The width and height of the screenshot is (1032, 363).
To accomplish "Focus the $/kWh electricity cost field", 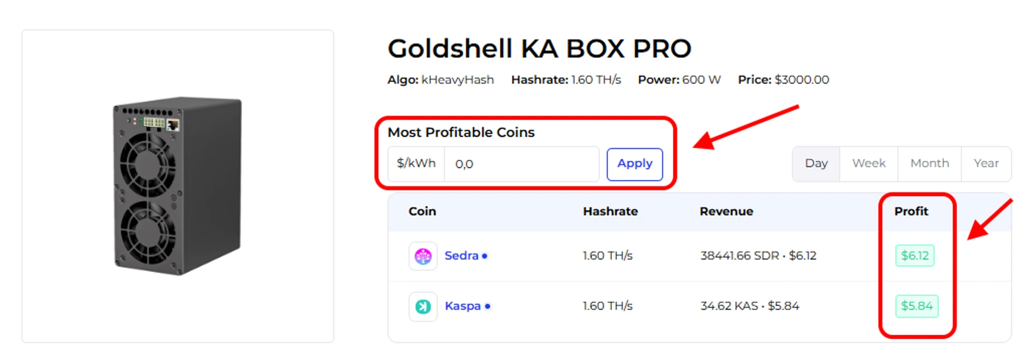I will pyautogui.click(x=521, y=164).
